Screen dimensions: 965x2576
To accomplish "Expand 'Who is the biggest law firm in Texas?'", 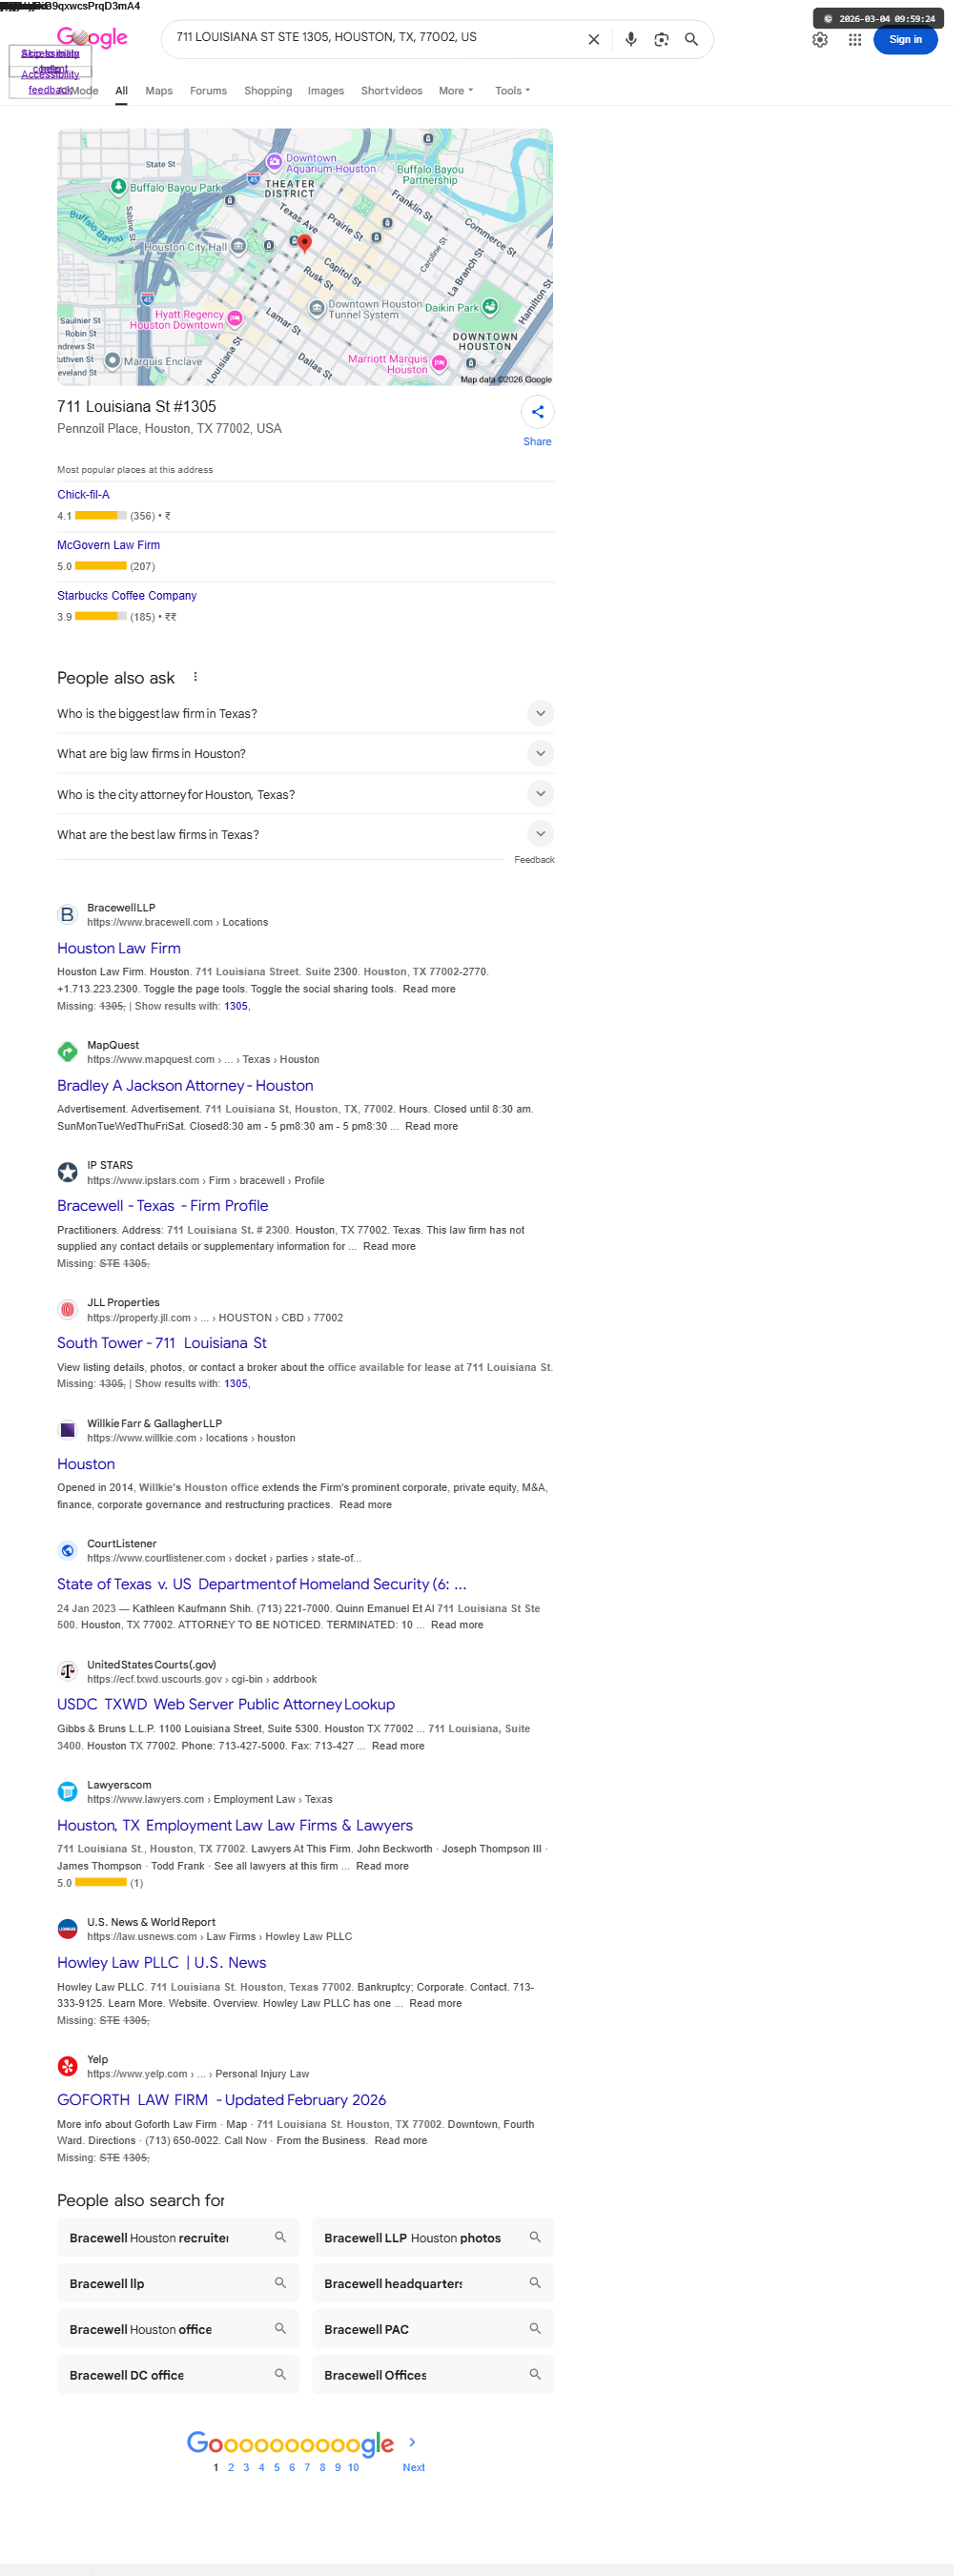I will click(309, 722).
